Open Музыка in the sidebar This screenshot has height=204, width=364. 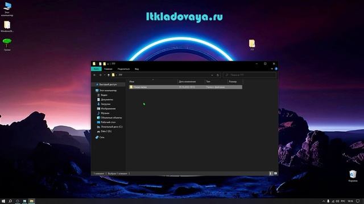pyautogui.click(x=105, y=113)
